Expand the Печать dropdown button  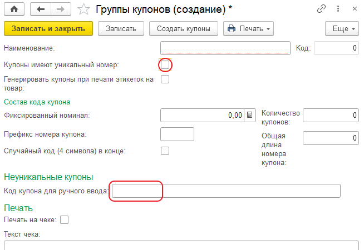pyautogui.click(x=248, y=28)
